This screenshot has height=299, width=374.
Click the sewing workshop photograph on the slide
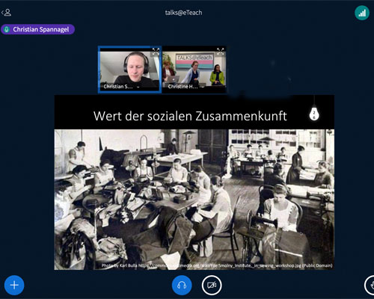pyautogui.click(x=194, y=200)
